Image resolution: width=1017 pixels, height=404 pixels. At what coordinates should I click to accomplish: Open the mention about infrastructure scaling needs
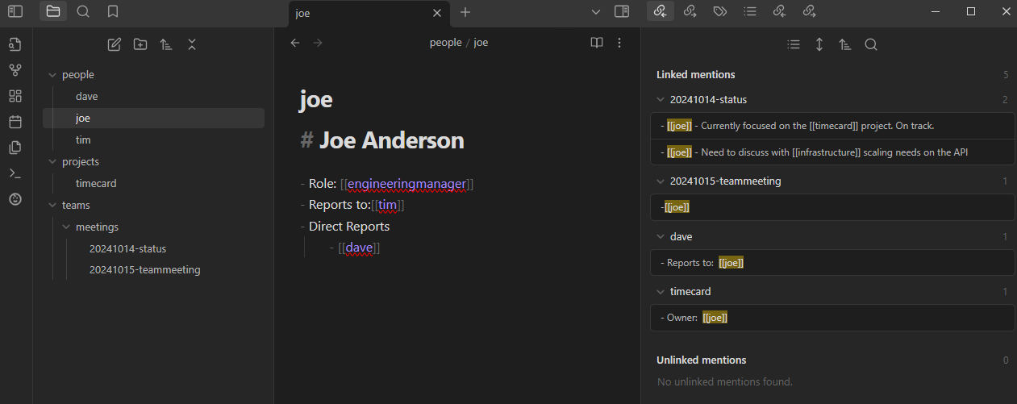(832, 152)
